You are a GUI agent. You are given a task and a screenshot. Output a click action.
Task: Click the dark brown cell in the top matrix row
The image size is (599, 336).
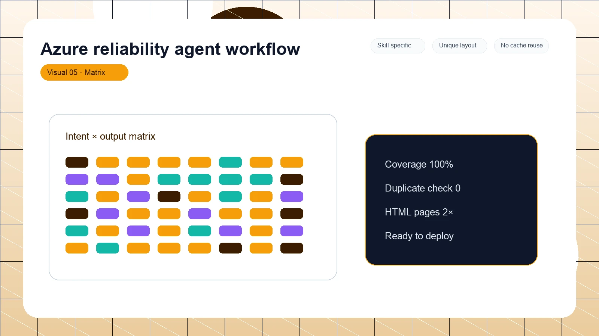point(77,162)
